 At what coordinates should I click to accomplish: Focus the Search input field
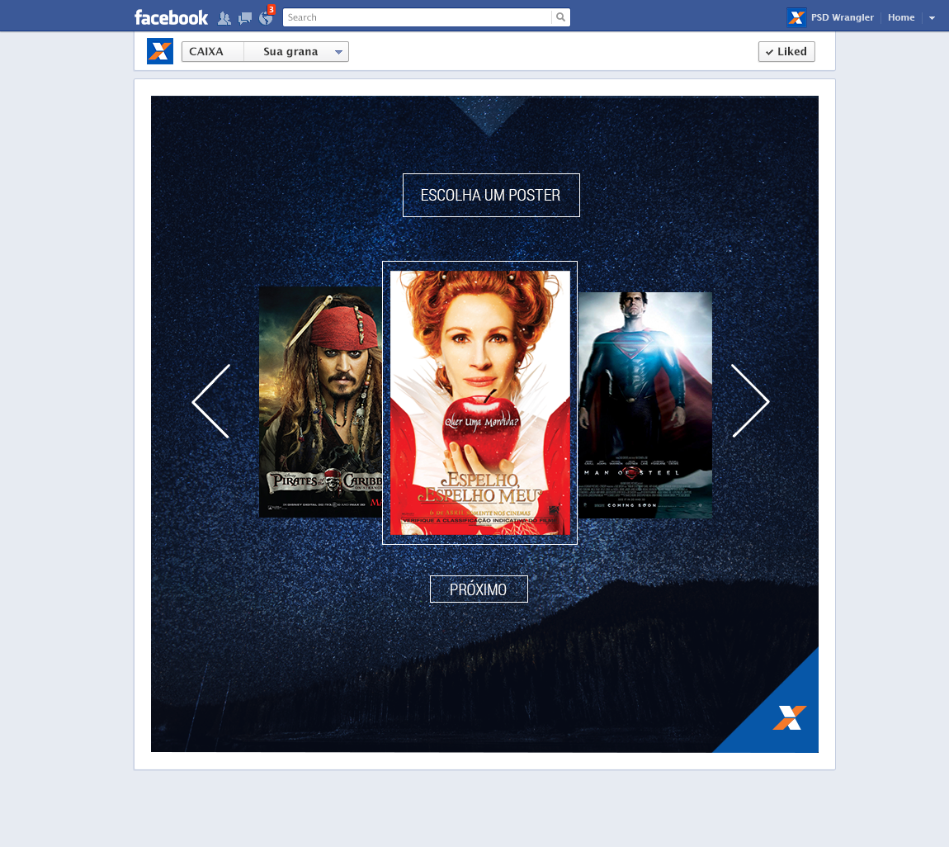point(418,17)
